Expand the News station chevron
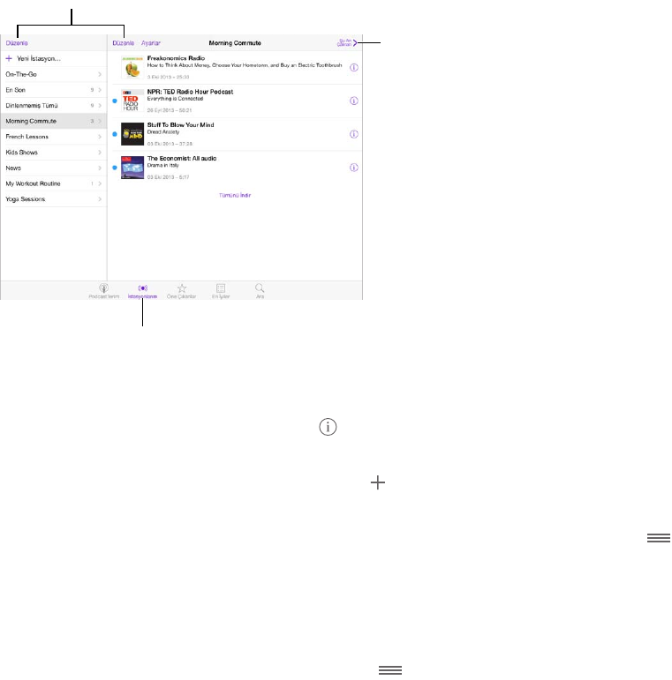This screenshot has width=672, height=680. coord(100,168)
